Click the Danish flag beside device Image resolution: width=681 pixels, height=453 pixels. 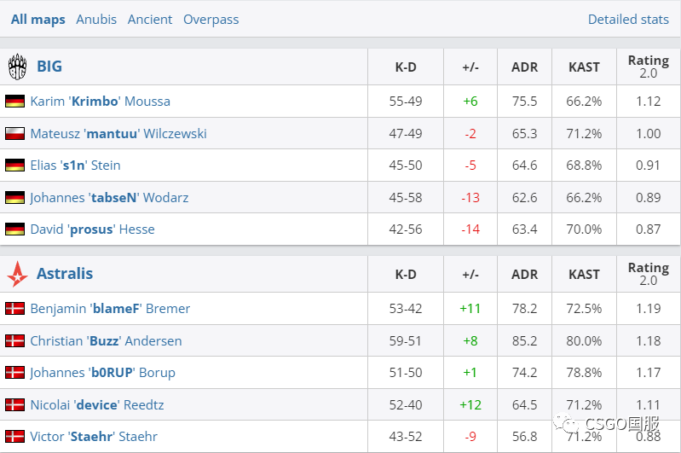point(14,404)
